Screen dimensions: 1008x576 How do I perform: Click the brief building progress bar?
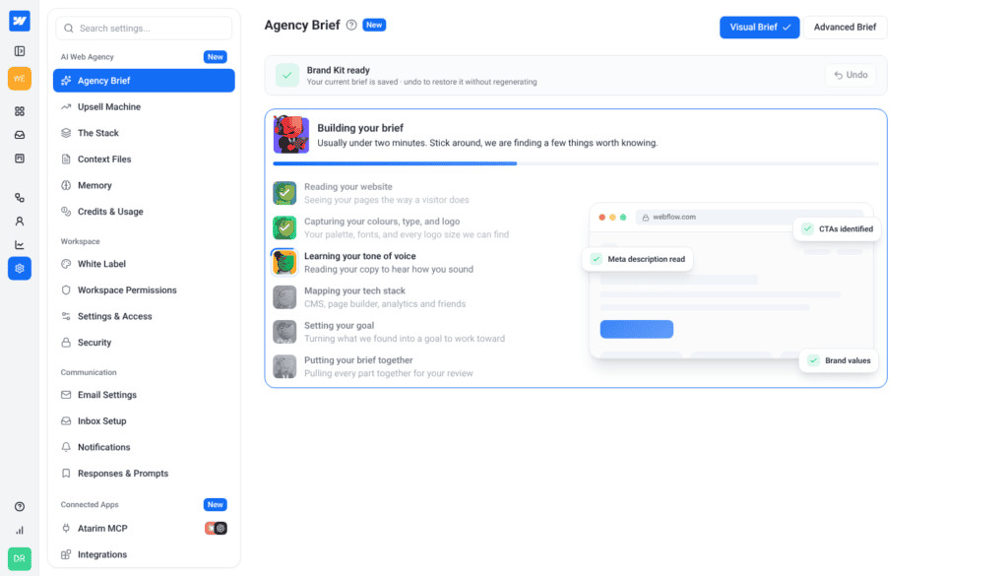[575, 163]
